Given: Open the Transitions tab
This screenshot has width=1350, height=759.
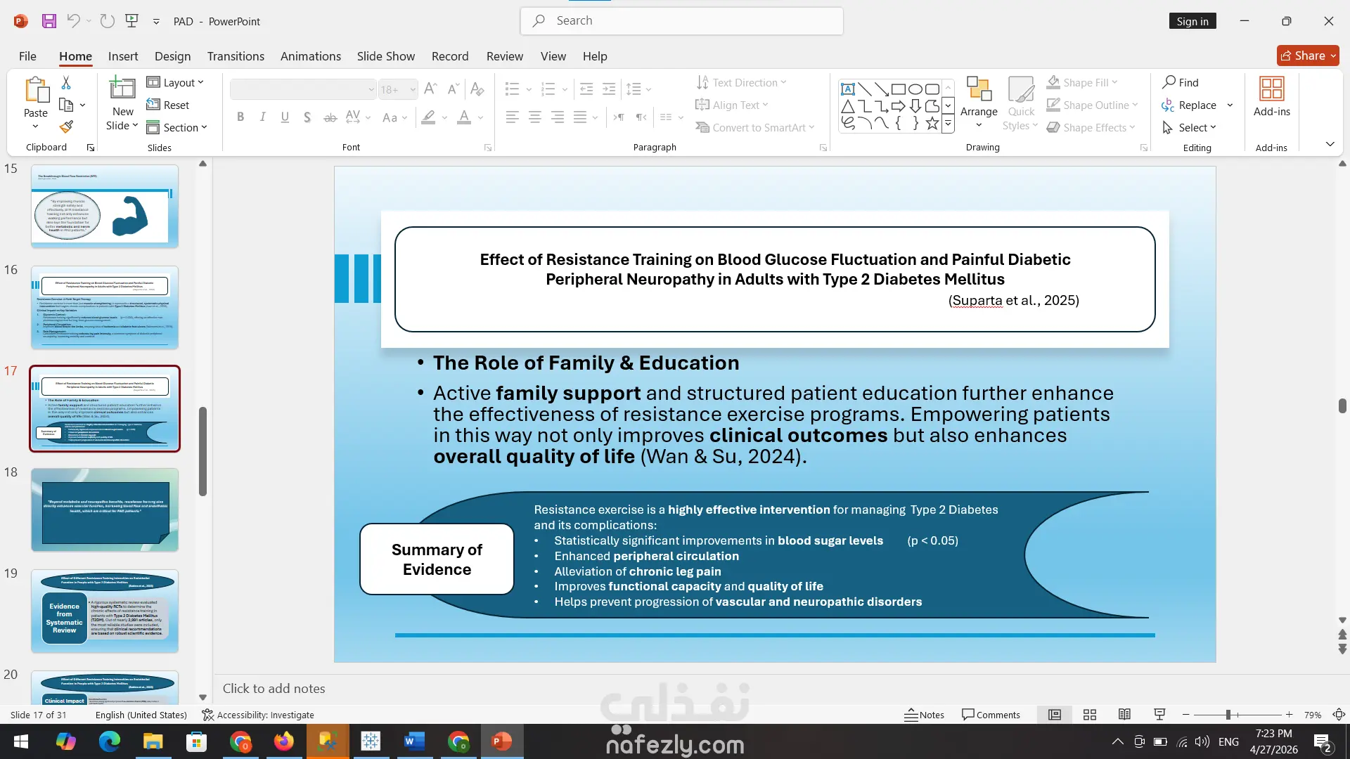Looking at the screenshot, I should [236, 56].
